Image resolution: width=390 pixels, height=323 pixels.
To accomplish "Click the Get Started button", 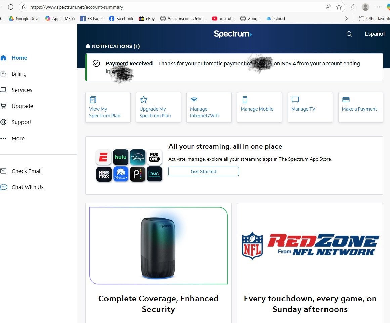I will point(203,171).
